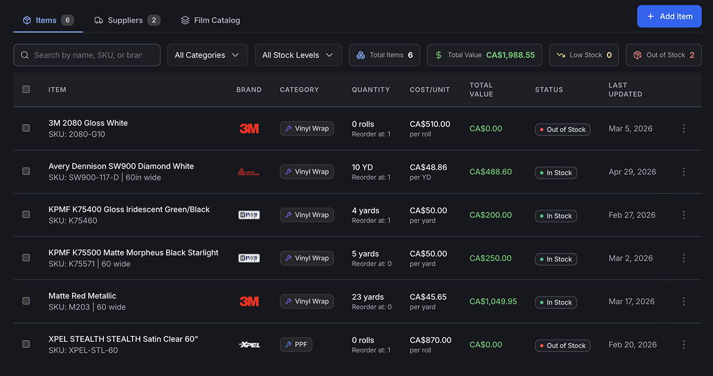The width and height of the screenshot is (713, 376).
Task: Click the Quantity column header
Action: coord(371,89)
